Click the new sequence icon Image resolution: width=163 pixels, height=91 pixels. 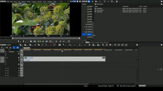(20, 45)
